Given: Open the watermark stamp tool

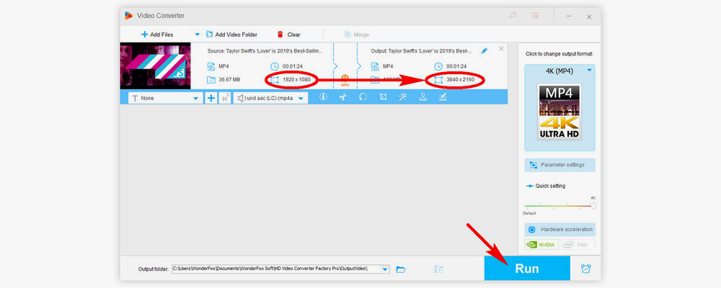Looking at the screenshot, I should tap(423, 97).
